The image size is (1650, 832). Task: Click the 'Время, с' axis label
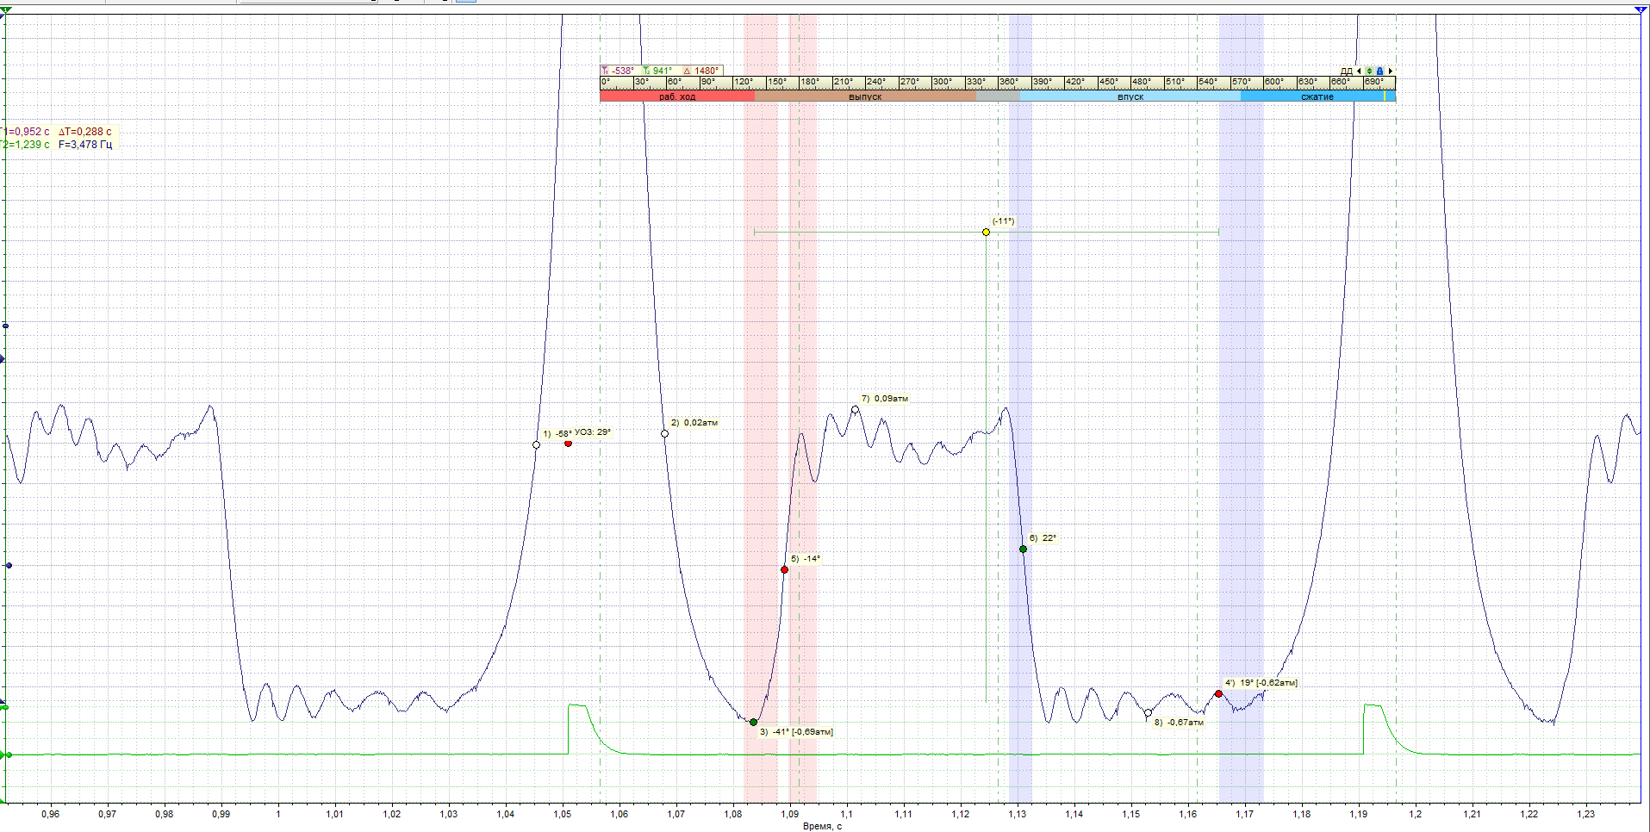(822, 826)
